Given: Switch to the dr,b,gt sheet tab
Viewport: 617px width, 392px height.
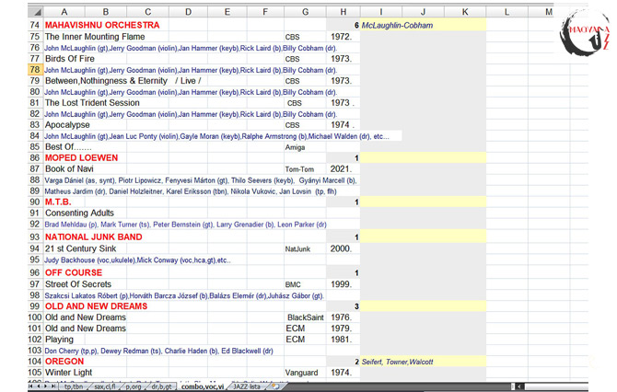Looking at the screenshot, I should click(161, 386).
